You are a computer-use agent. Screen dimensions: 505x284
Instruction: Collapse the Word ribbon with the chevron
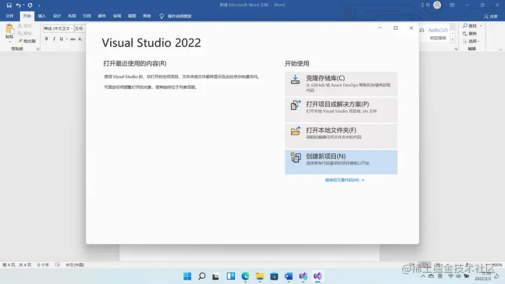pyautogui.click(x=500, y=50)
